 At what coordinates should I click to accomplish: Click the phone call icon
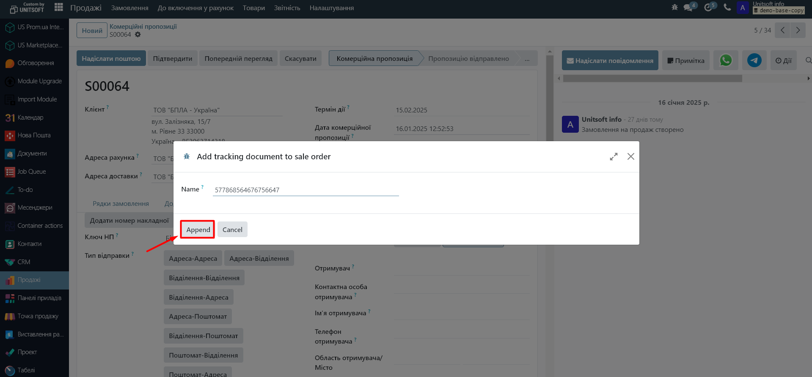[x=727, y=7]
